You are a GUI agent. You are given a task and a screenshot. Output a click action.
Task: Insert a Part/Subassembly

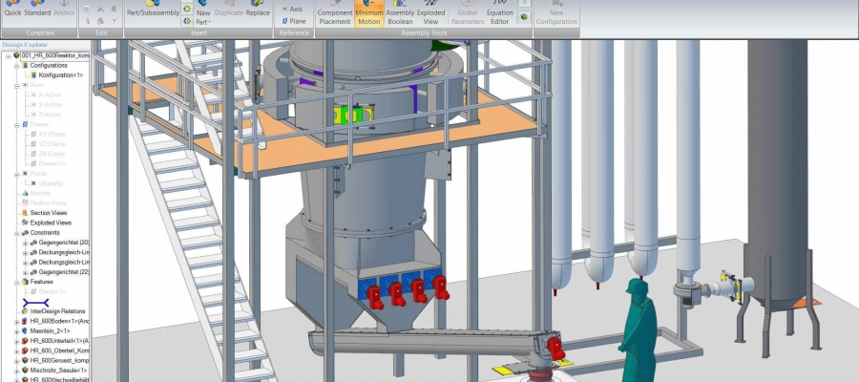[x=152, y=12]
